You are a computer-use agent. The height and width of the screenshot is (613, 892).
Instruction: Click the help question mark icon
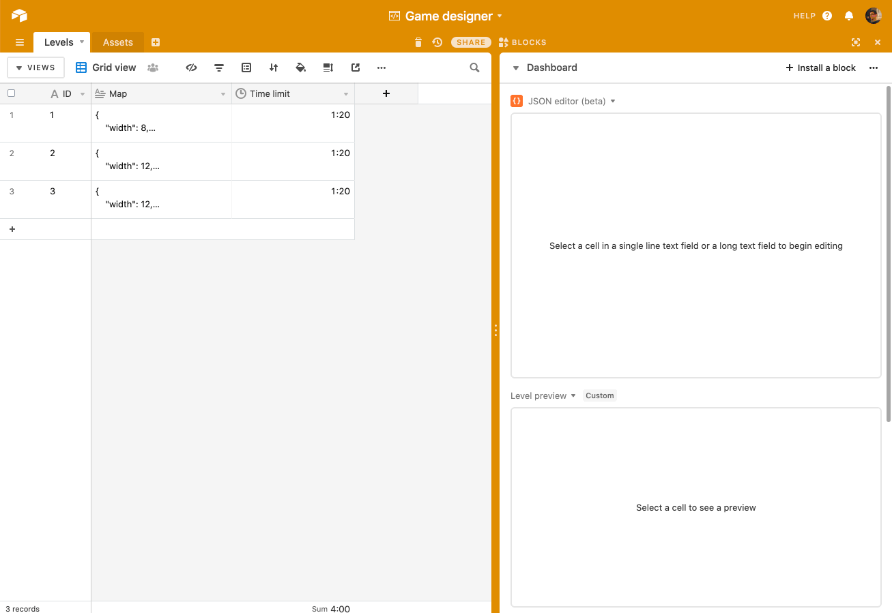[827, 16]
